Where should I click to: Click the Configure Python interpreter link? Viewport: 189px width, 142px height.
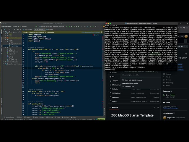91,32
